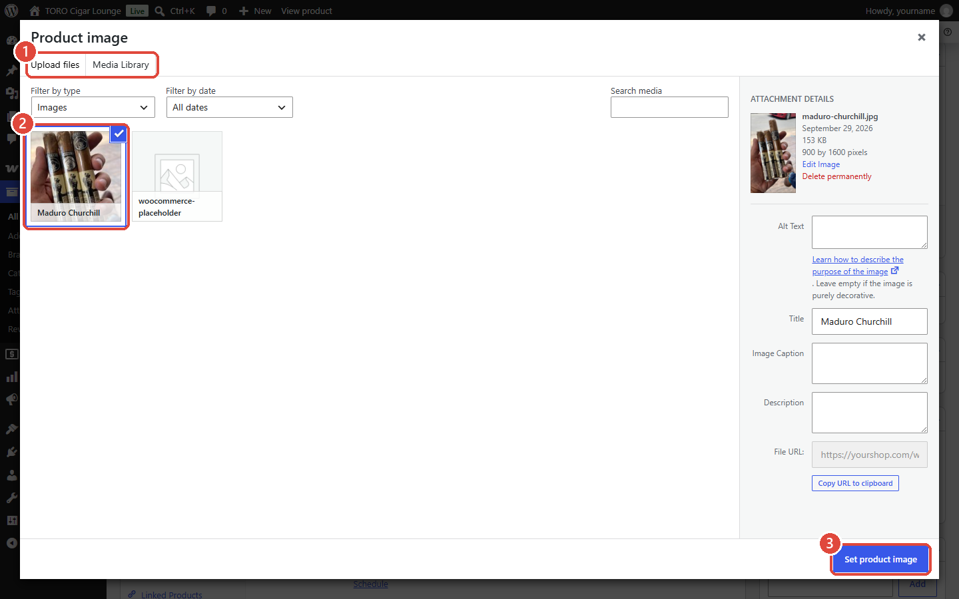Screen dimensions: 959x599
Task: Switch to the Upload files tab
Action: coord(55,65)
